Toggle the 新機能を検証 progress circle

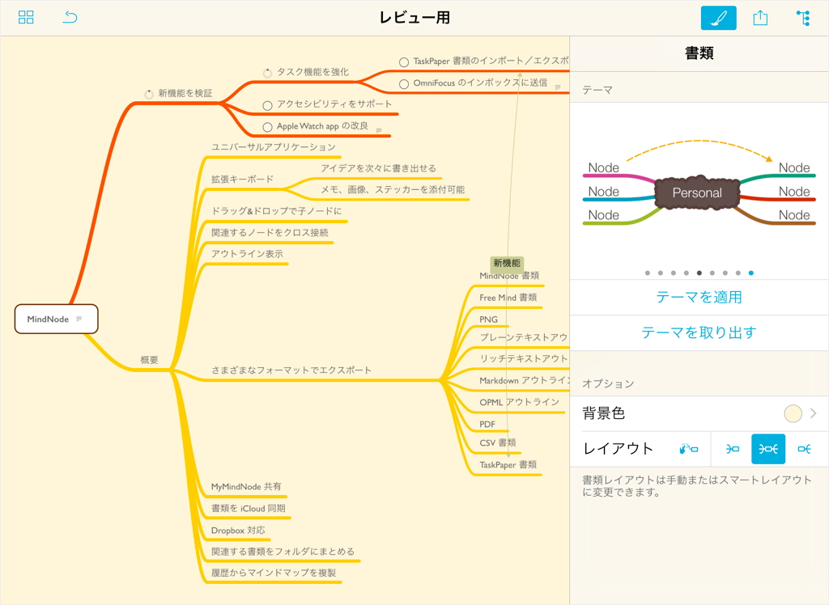tap(149, 94)
